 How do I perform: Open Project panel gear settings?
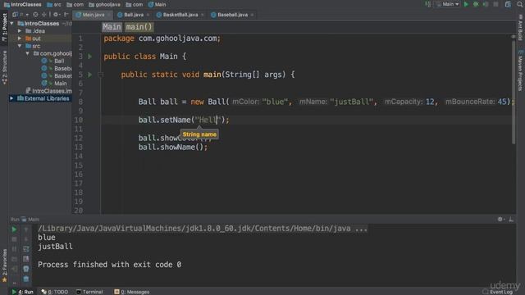click(56, 15)
